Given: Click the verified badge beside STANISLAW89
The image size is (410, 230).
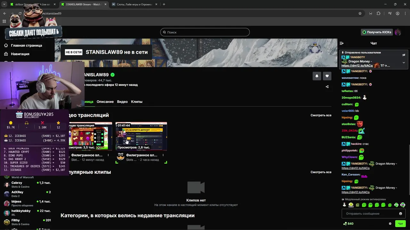Looking at the screenshot, I should tap(112, 75).
